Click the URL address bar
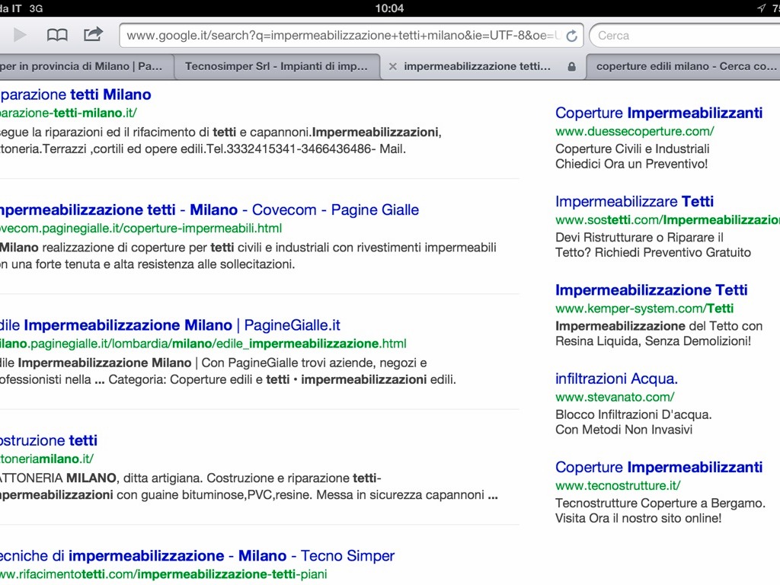Image resolution: width=780 pixels, height=585 pixels. pos(343,36)
